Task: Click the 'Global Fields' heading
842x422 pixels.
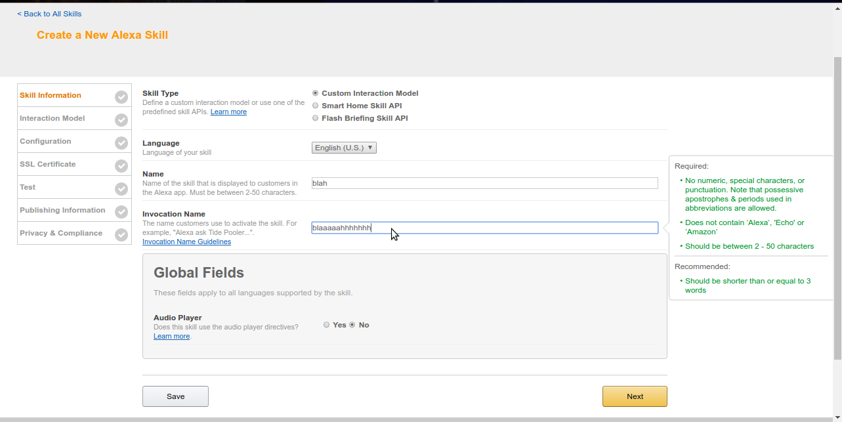Action: click(x=199, y=272)
